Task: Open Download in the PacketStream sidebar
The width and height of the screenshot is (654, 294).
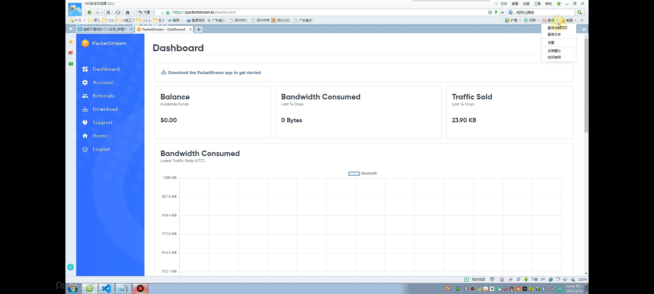Action: pos(100,109)
